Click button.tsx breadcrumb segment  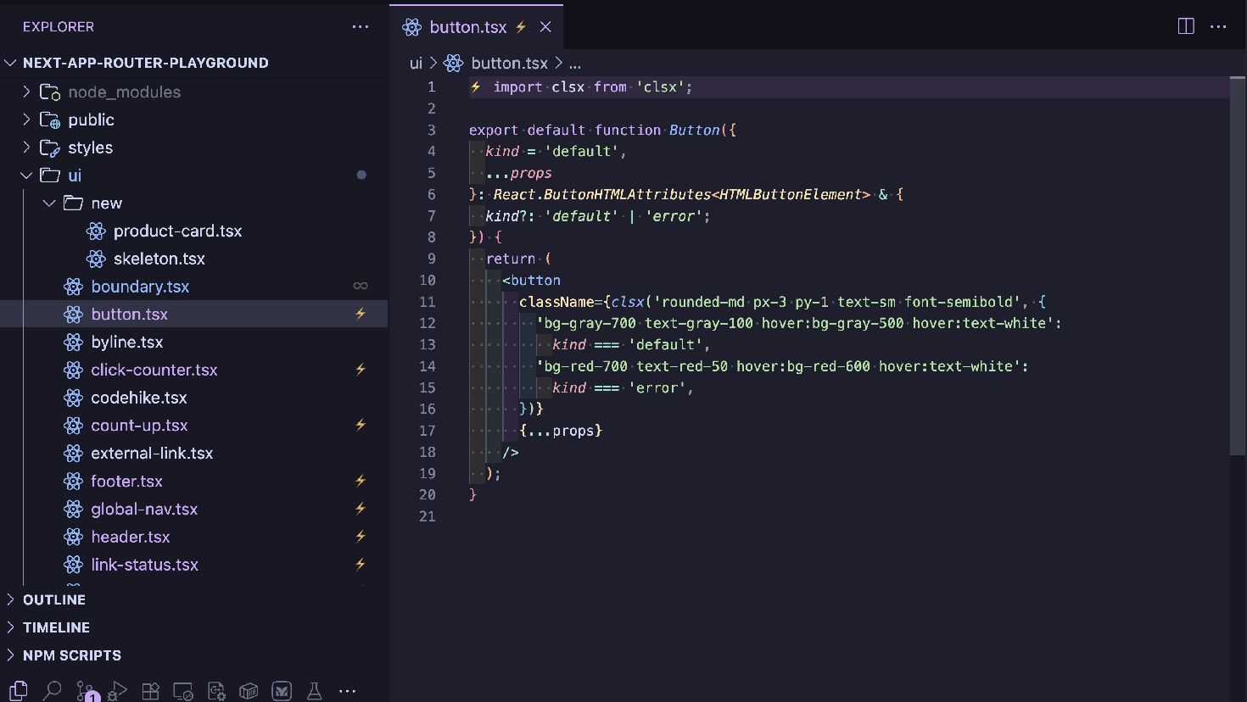click(x=509, y=64)
